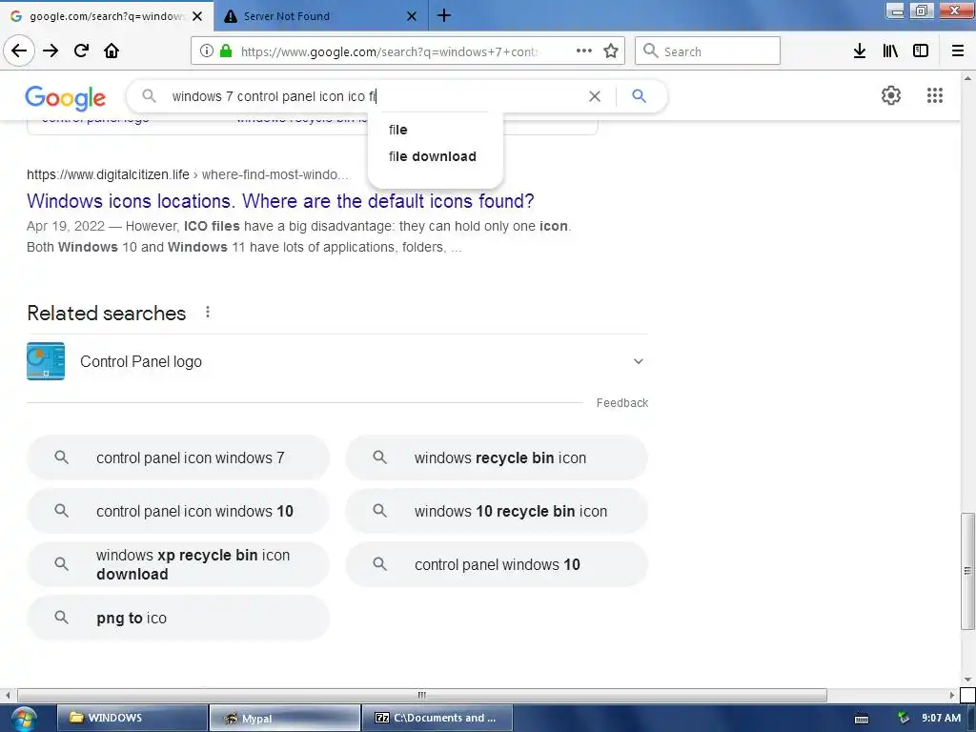Search "control panel icon windows 7"
The height and width of the screenshot is (732, 976).
pos(178,457)
